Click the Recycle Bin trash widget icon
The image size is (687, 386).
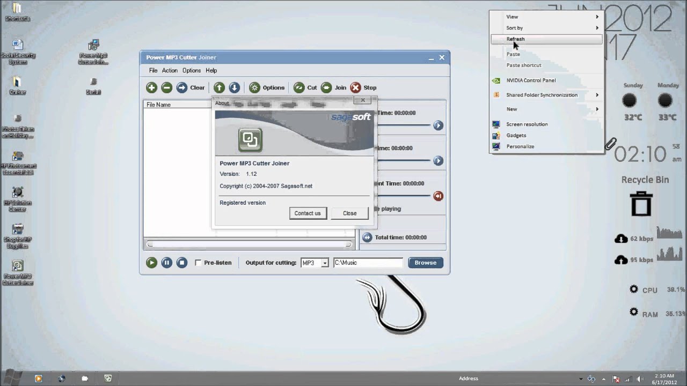(641, 203)
